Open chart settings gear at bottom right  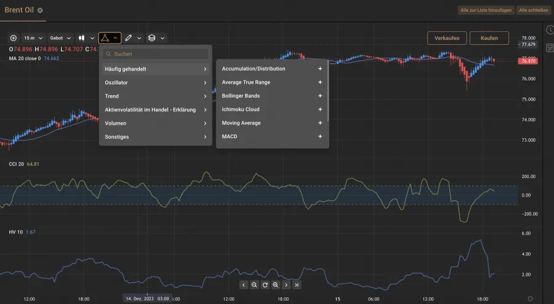(530, 298)
